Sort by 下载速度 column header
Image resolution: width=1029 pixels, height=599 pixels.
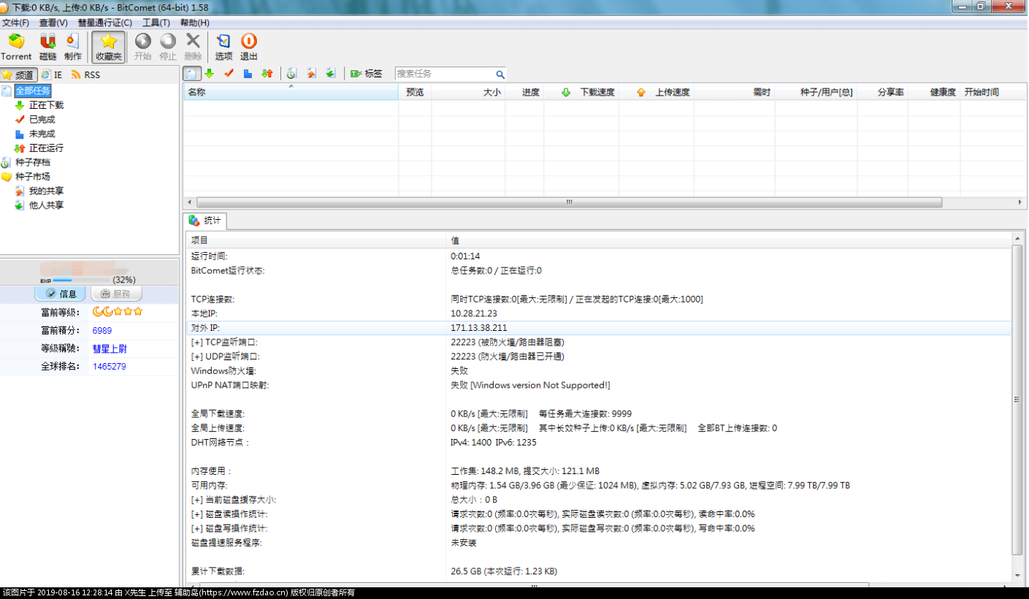[581, 92]
